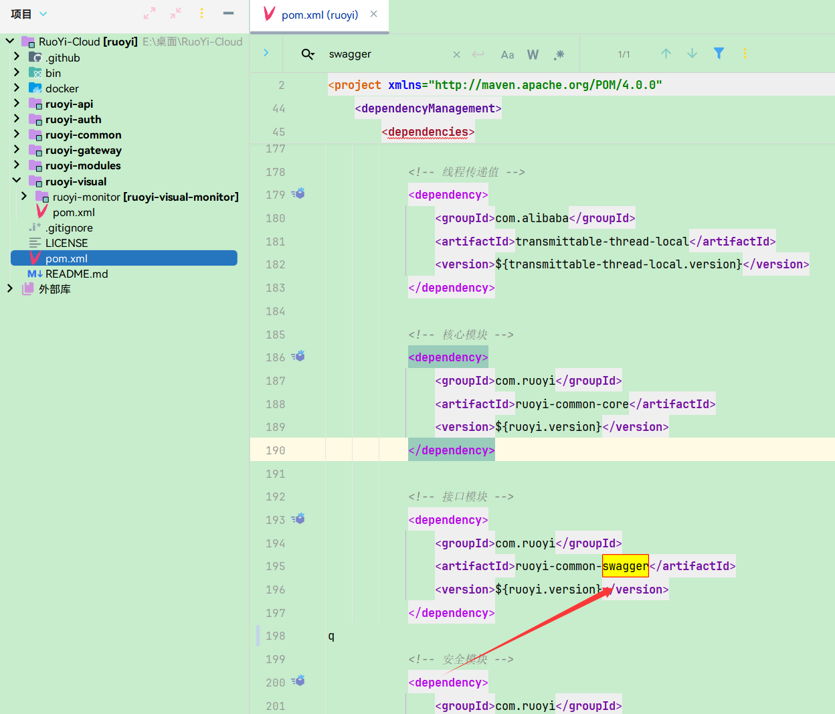This screenshot has height=714, width=835.
Task: Click the gutter icon beside line 186
Action: [298, 356]
